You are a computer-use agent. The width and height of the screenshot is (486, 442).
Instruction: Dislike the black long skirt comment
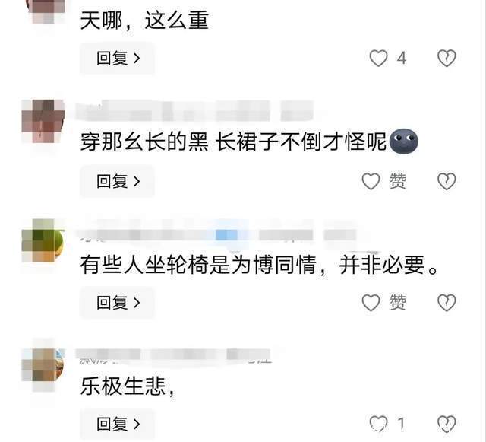(447, 181)
